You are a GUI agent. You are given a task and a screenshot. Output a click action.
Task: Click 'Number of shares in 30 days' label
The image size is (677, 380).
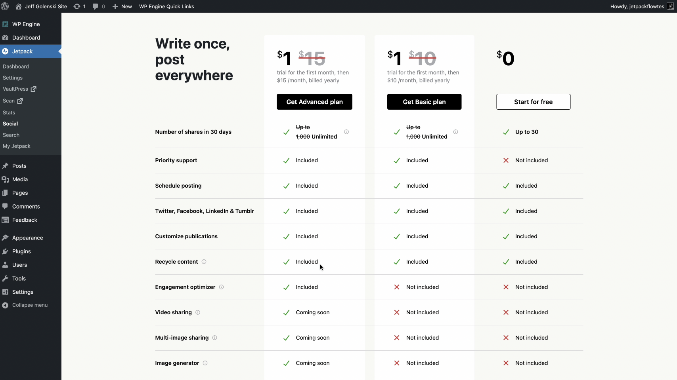(x=193, y=132)
